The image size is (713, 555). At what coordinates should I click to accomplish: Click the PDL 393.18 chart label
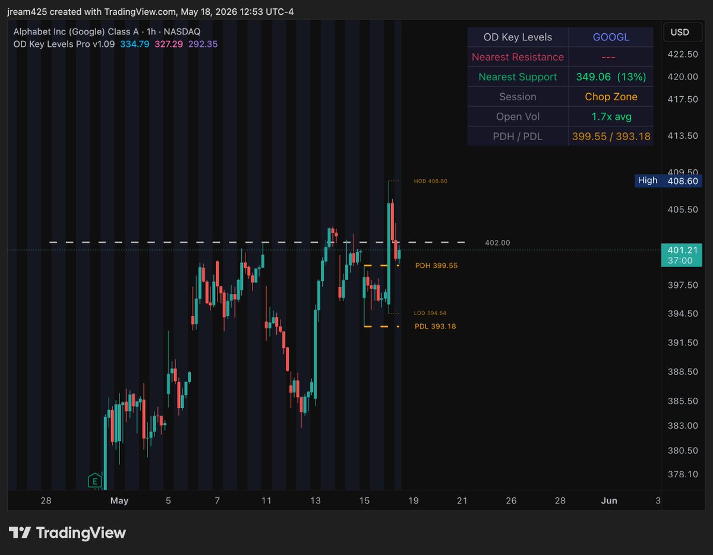pos(435,326)
